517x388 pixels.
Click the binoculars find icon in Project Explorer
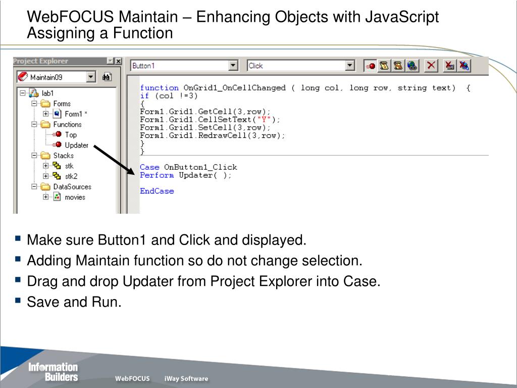click(107, 77)
